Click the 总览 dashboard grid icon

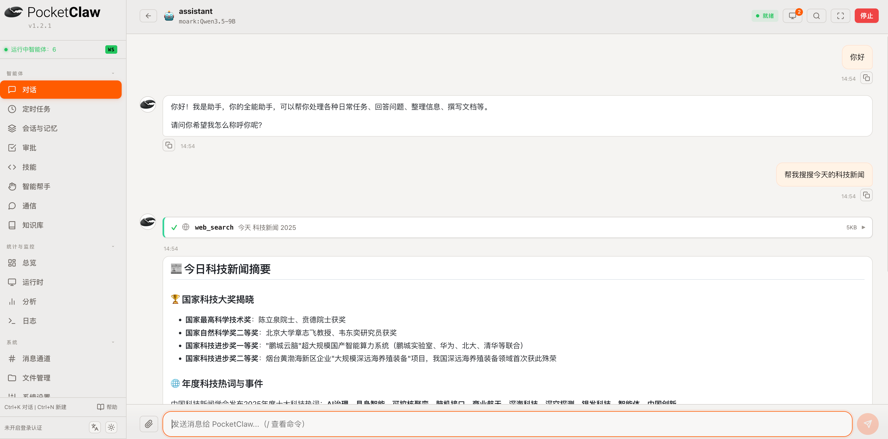coord(12,263)
